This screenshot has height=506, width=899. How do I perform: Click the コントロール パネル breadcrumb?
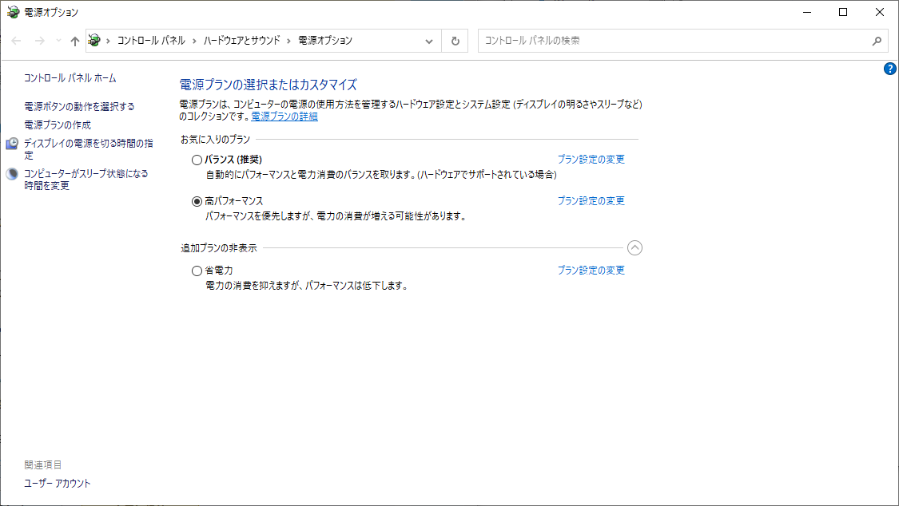point(151,41)
